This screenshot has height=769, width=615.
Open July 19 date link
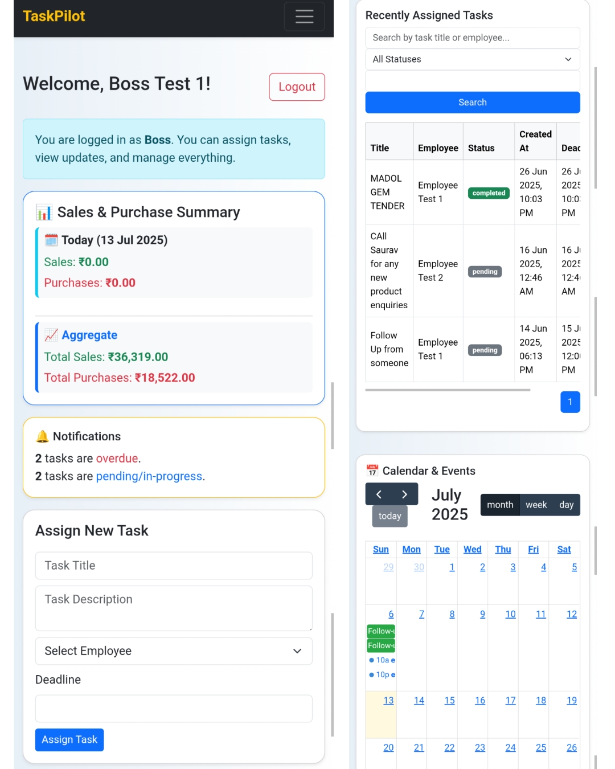point(572,701)
